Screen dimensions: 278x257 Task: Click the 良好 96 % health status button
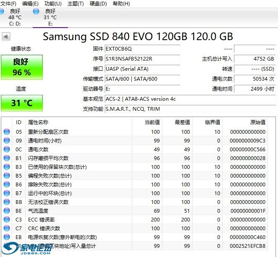[22, 67]
